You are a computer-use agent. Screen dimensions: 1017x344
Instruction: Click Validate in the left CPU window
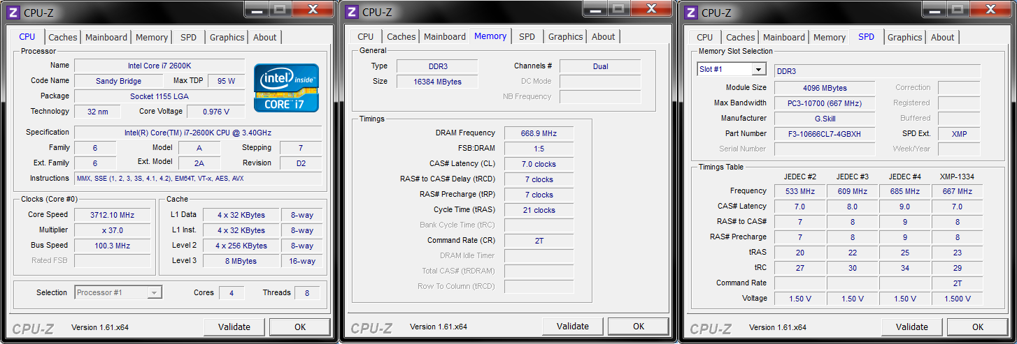click(234, 327)
